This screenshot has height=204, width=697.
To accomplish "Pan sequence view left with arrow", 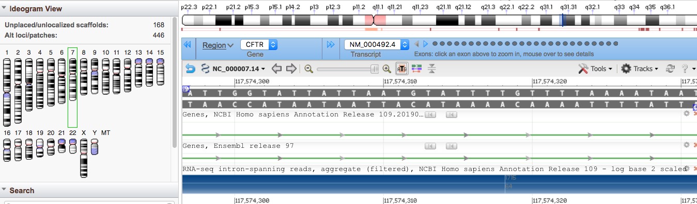I will click(277, 69).
